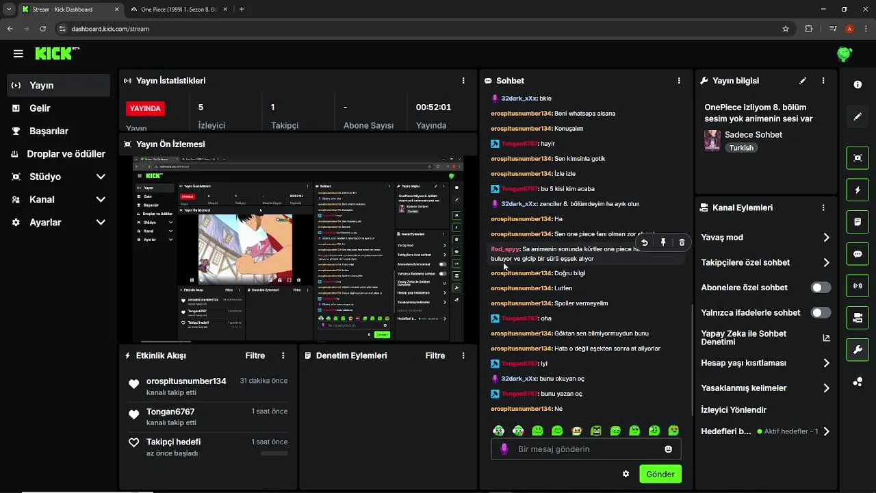Image resolution: width=876 pixels, height=493 pixels.
Task: Toggle the lightning bolt panel icon
Action: [x=858, y=190]
